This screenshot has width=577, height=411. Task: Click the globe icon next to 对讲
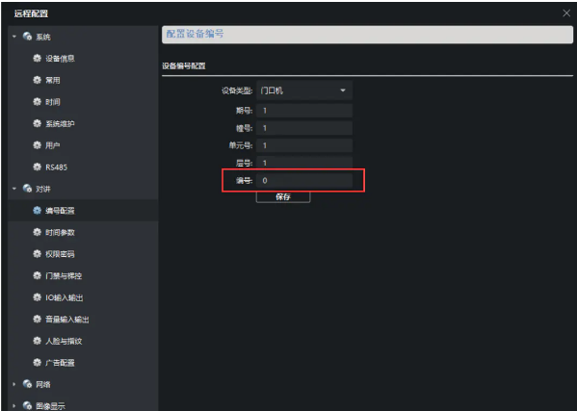27,189
